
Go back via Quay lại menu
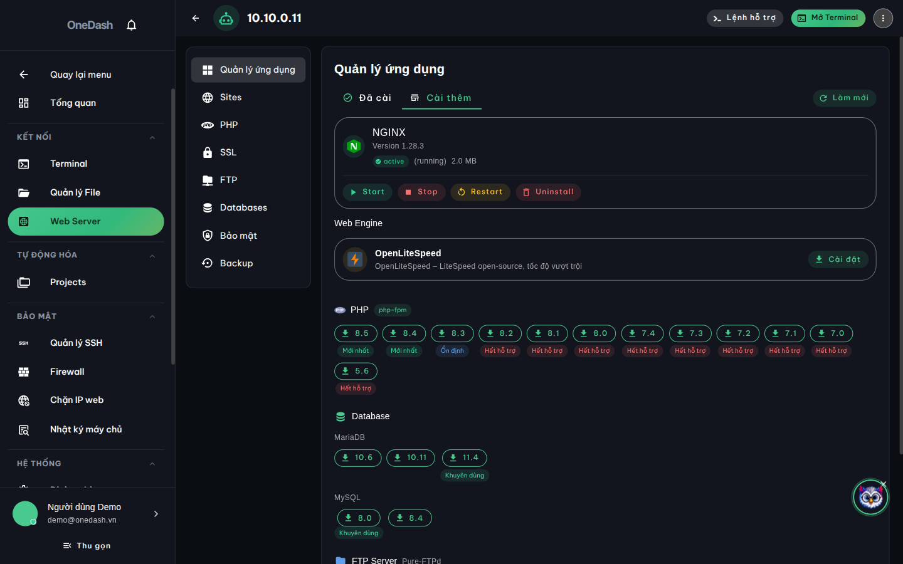pyautogui.click(x=86, y=75)
